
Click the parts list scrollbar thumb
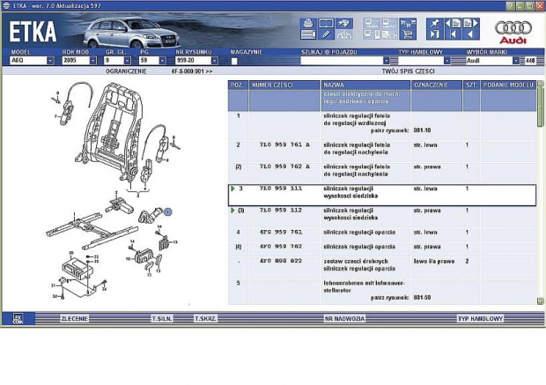540,107
